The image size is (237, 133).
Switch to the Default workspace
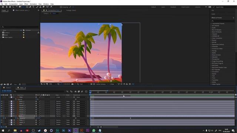pyautogui.click(x=153, y=7)
